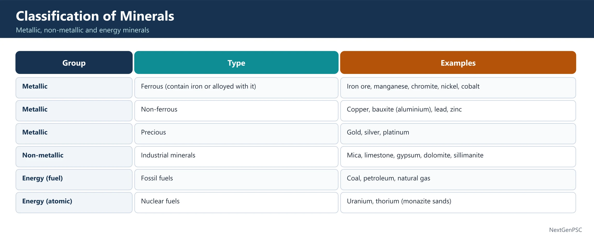Select the 'Iron ore, manganese, chromite, nickel, cobalt' cell
Image resolution: width=594 pixels, height=239 pixels.
coord(458,88)
